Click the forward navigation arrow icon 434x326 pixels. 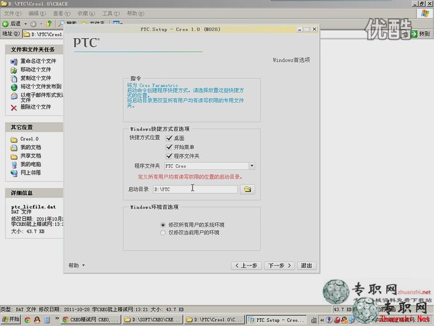coord(33,24)
